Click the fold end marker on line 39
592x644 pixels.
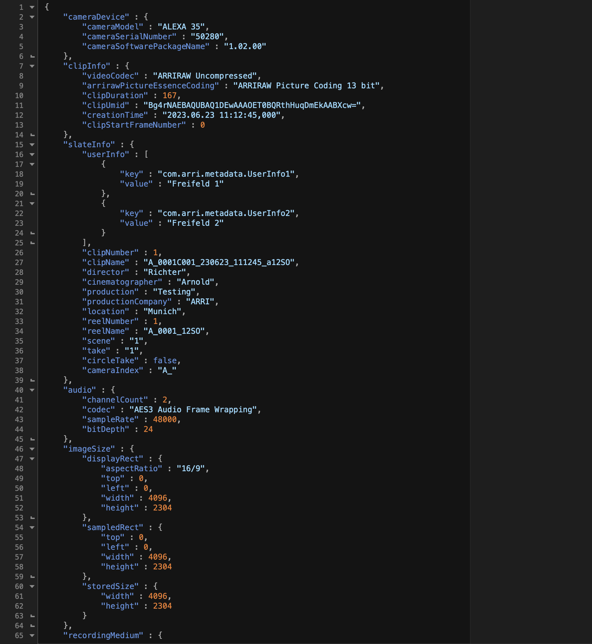pyautogui.click(x=32, y=380)
